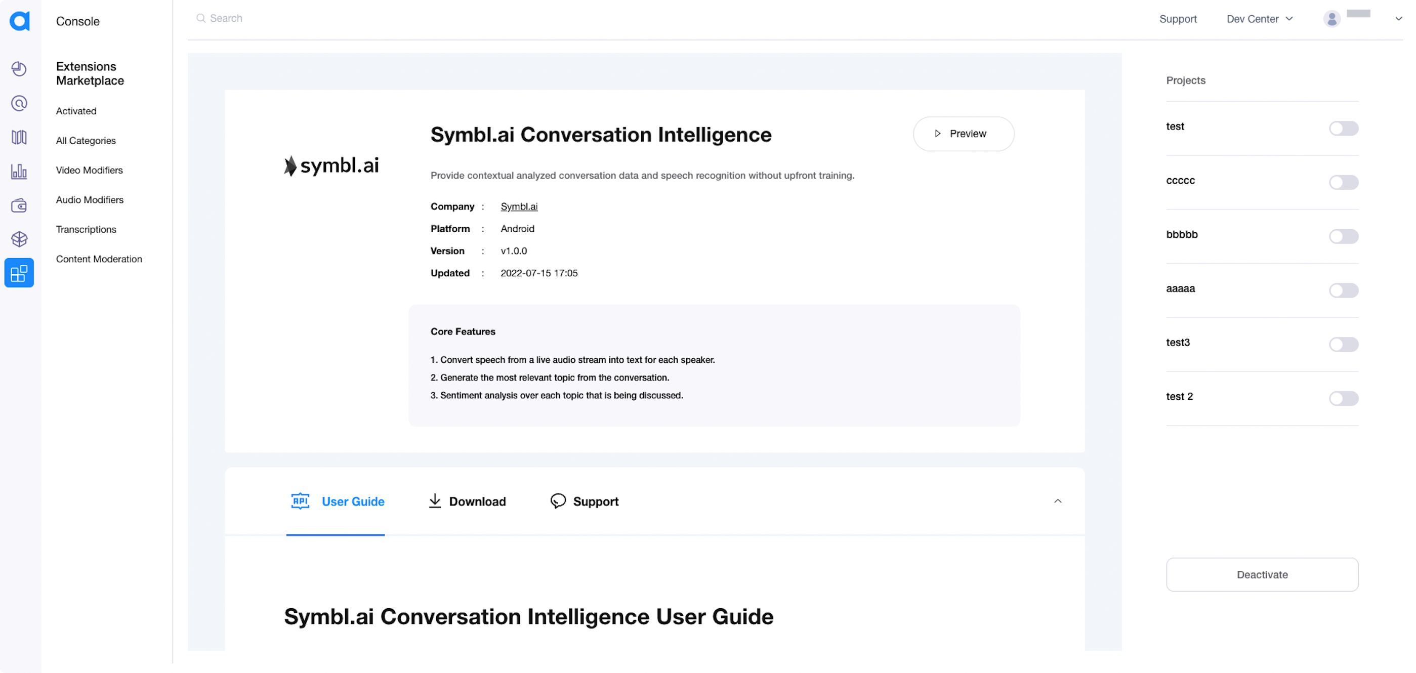1416x673 pixels.
Task: Toggle extension for project ccccc
Action: [1344, 182]
